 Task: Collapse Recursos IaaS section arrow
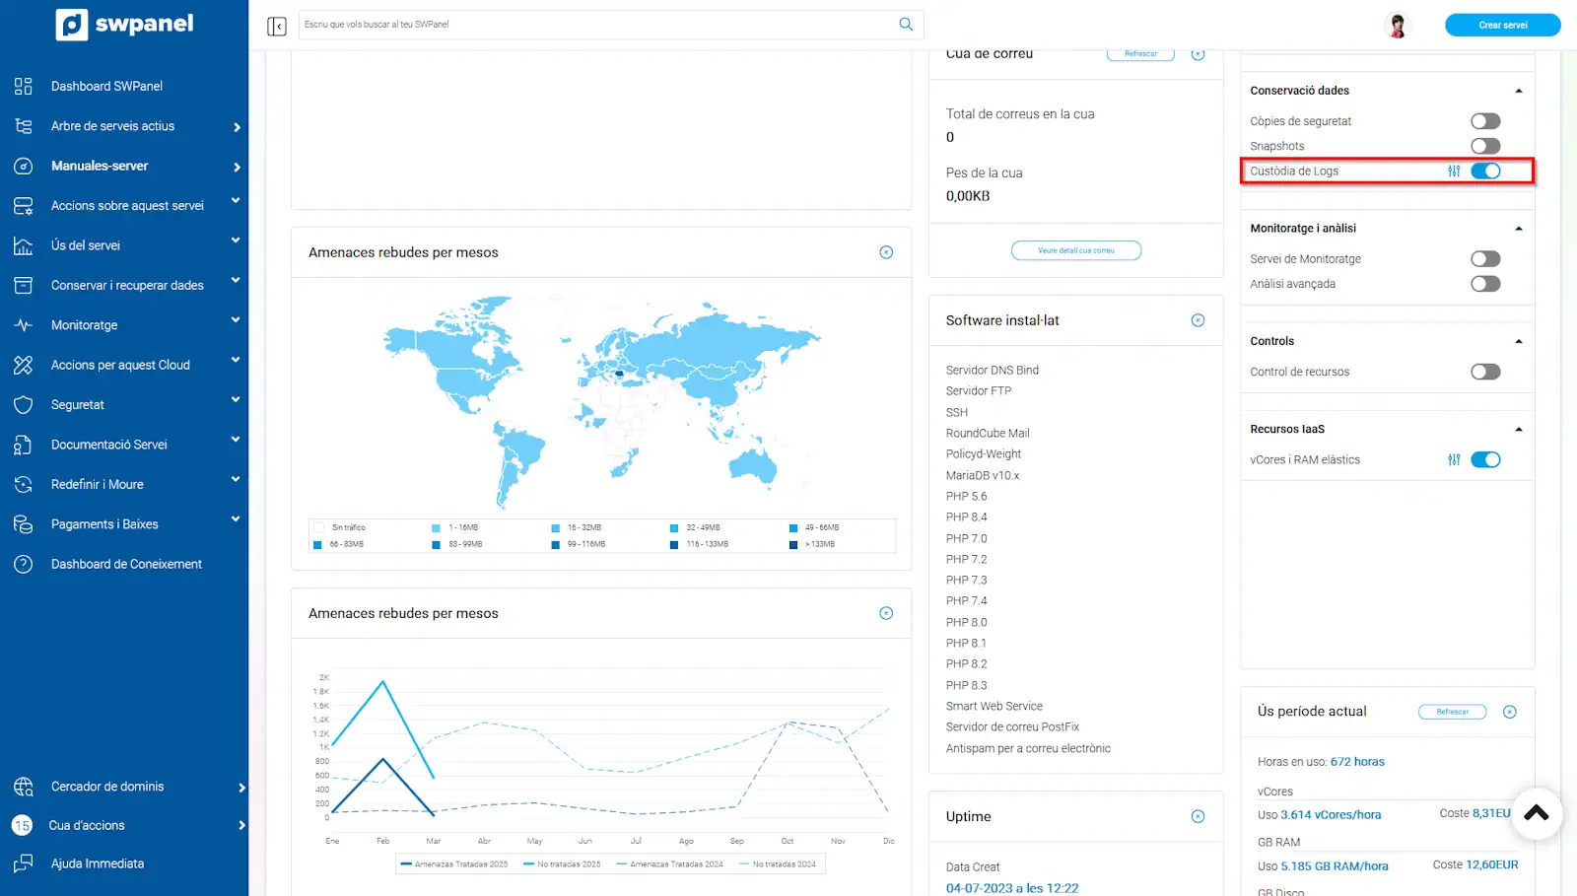(x=1518, y=430)
